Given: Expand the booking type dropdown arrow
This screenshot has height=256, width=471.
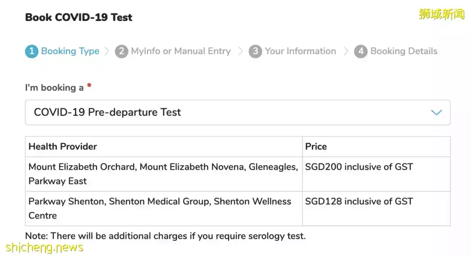Looking at the screenshot, I should click(x=436, y=113).
